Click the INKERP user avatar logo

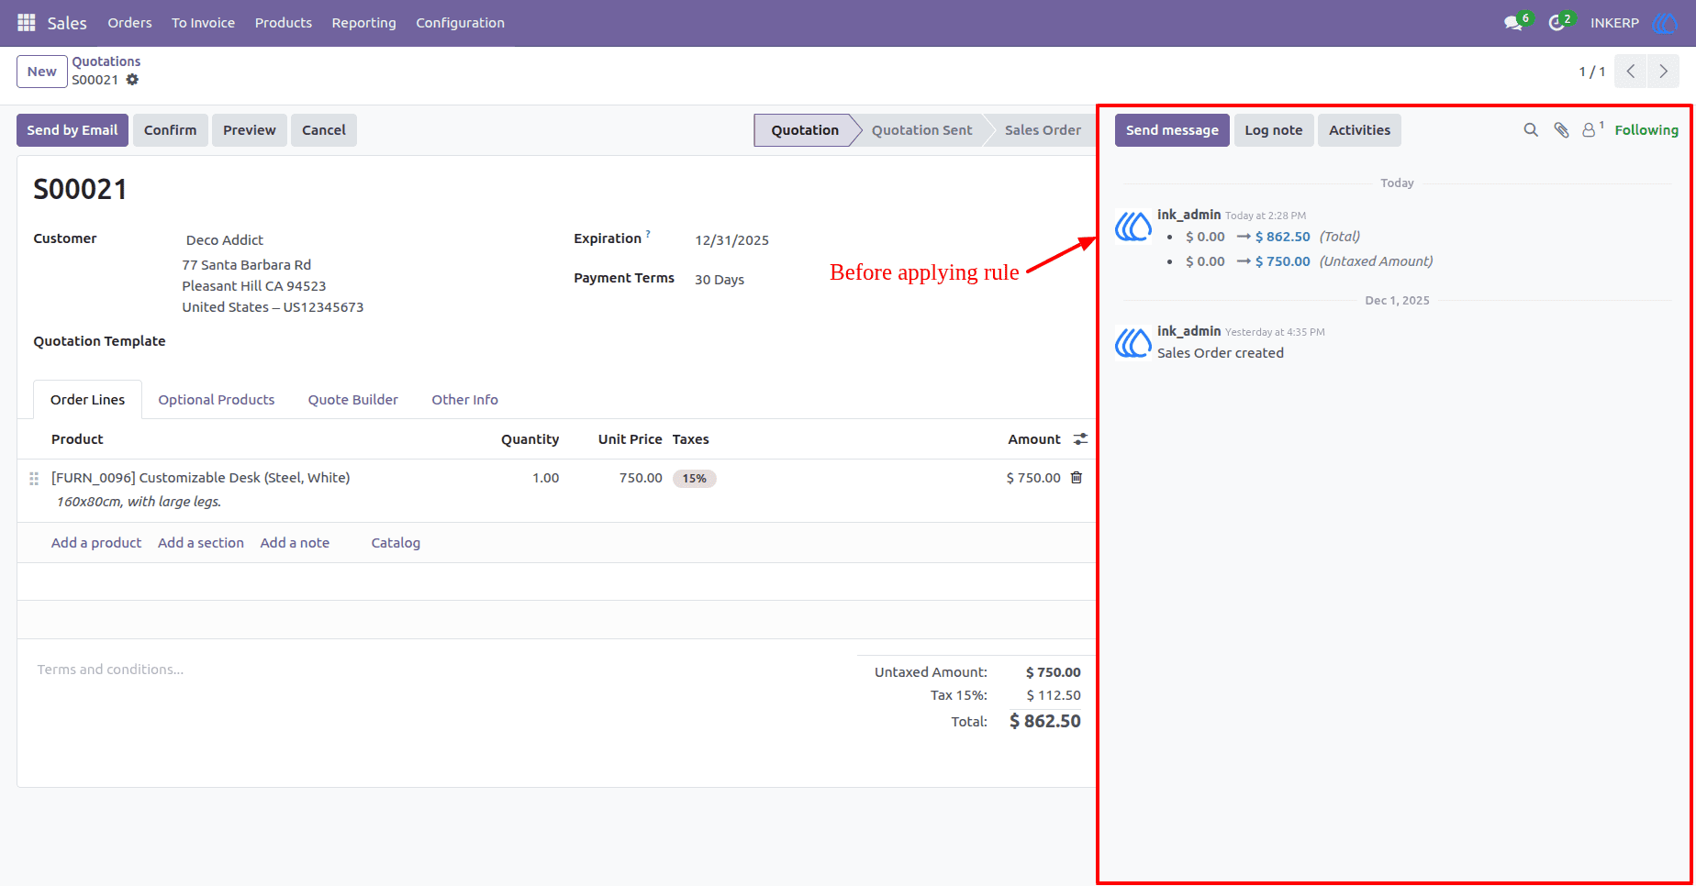(x=1664, y=23)
